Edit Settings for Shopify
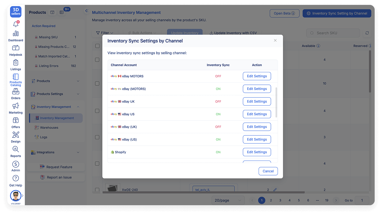Viewport: 382px width, 215px height. tap(257, 152)
